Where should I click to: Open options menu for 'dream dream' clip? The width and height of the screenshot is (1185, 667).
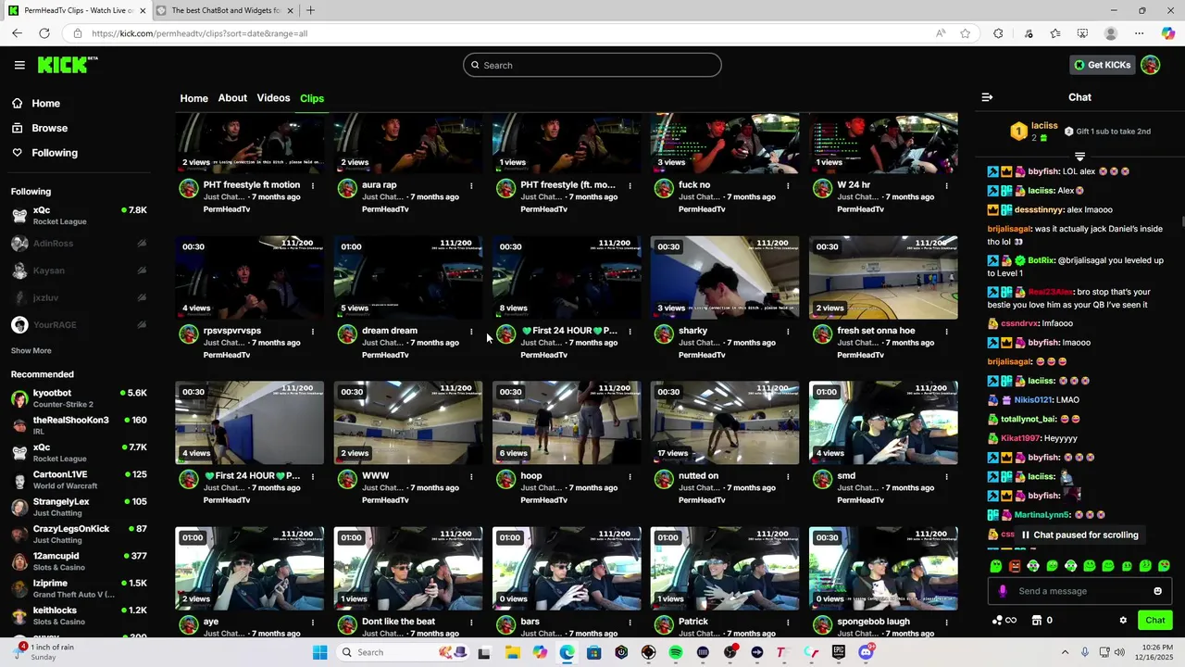click(x=471, y=331)
